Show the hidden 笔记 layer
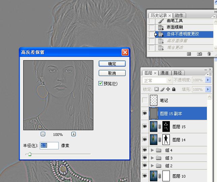This screenshot has width=217, height=182. pos(145,100)
